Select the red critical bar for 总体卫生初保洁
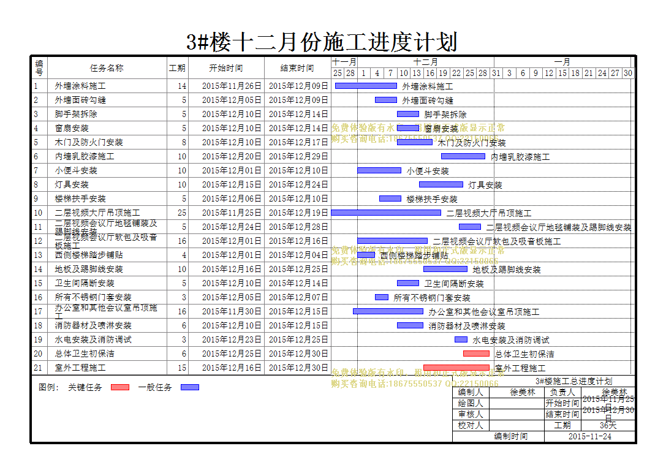This screenshot has width=666, height=473. point(477,354)
